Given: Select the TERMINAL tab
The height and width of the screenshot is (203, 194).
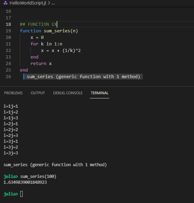Looking at the screenshot, I should click(x=100, y=93).
